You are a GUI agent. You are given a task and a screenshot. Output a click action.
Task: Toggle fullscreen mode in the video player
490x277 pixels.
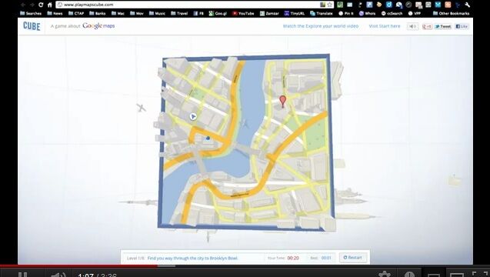[480, 274]
